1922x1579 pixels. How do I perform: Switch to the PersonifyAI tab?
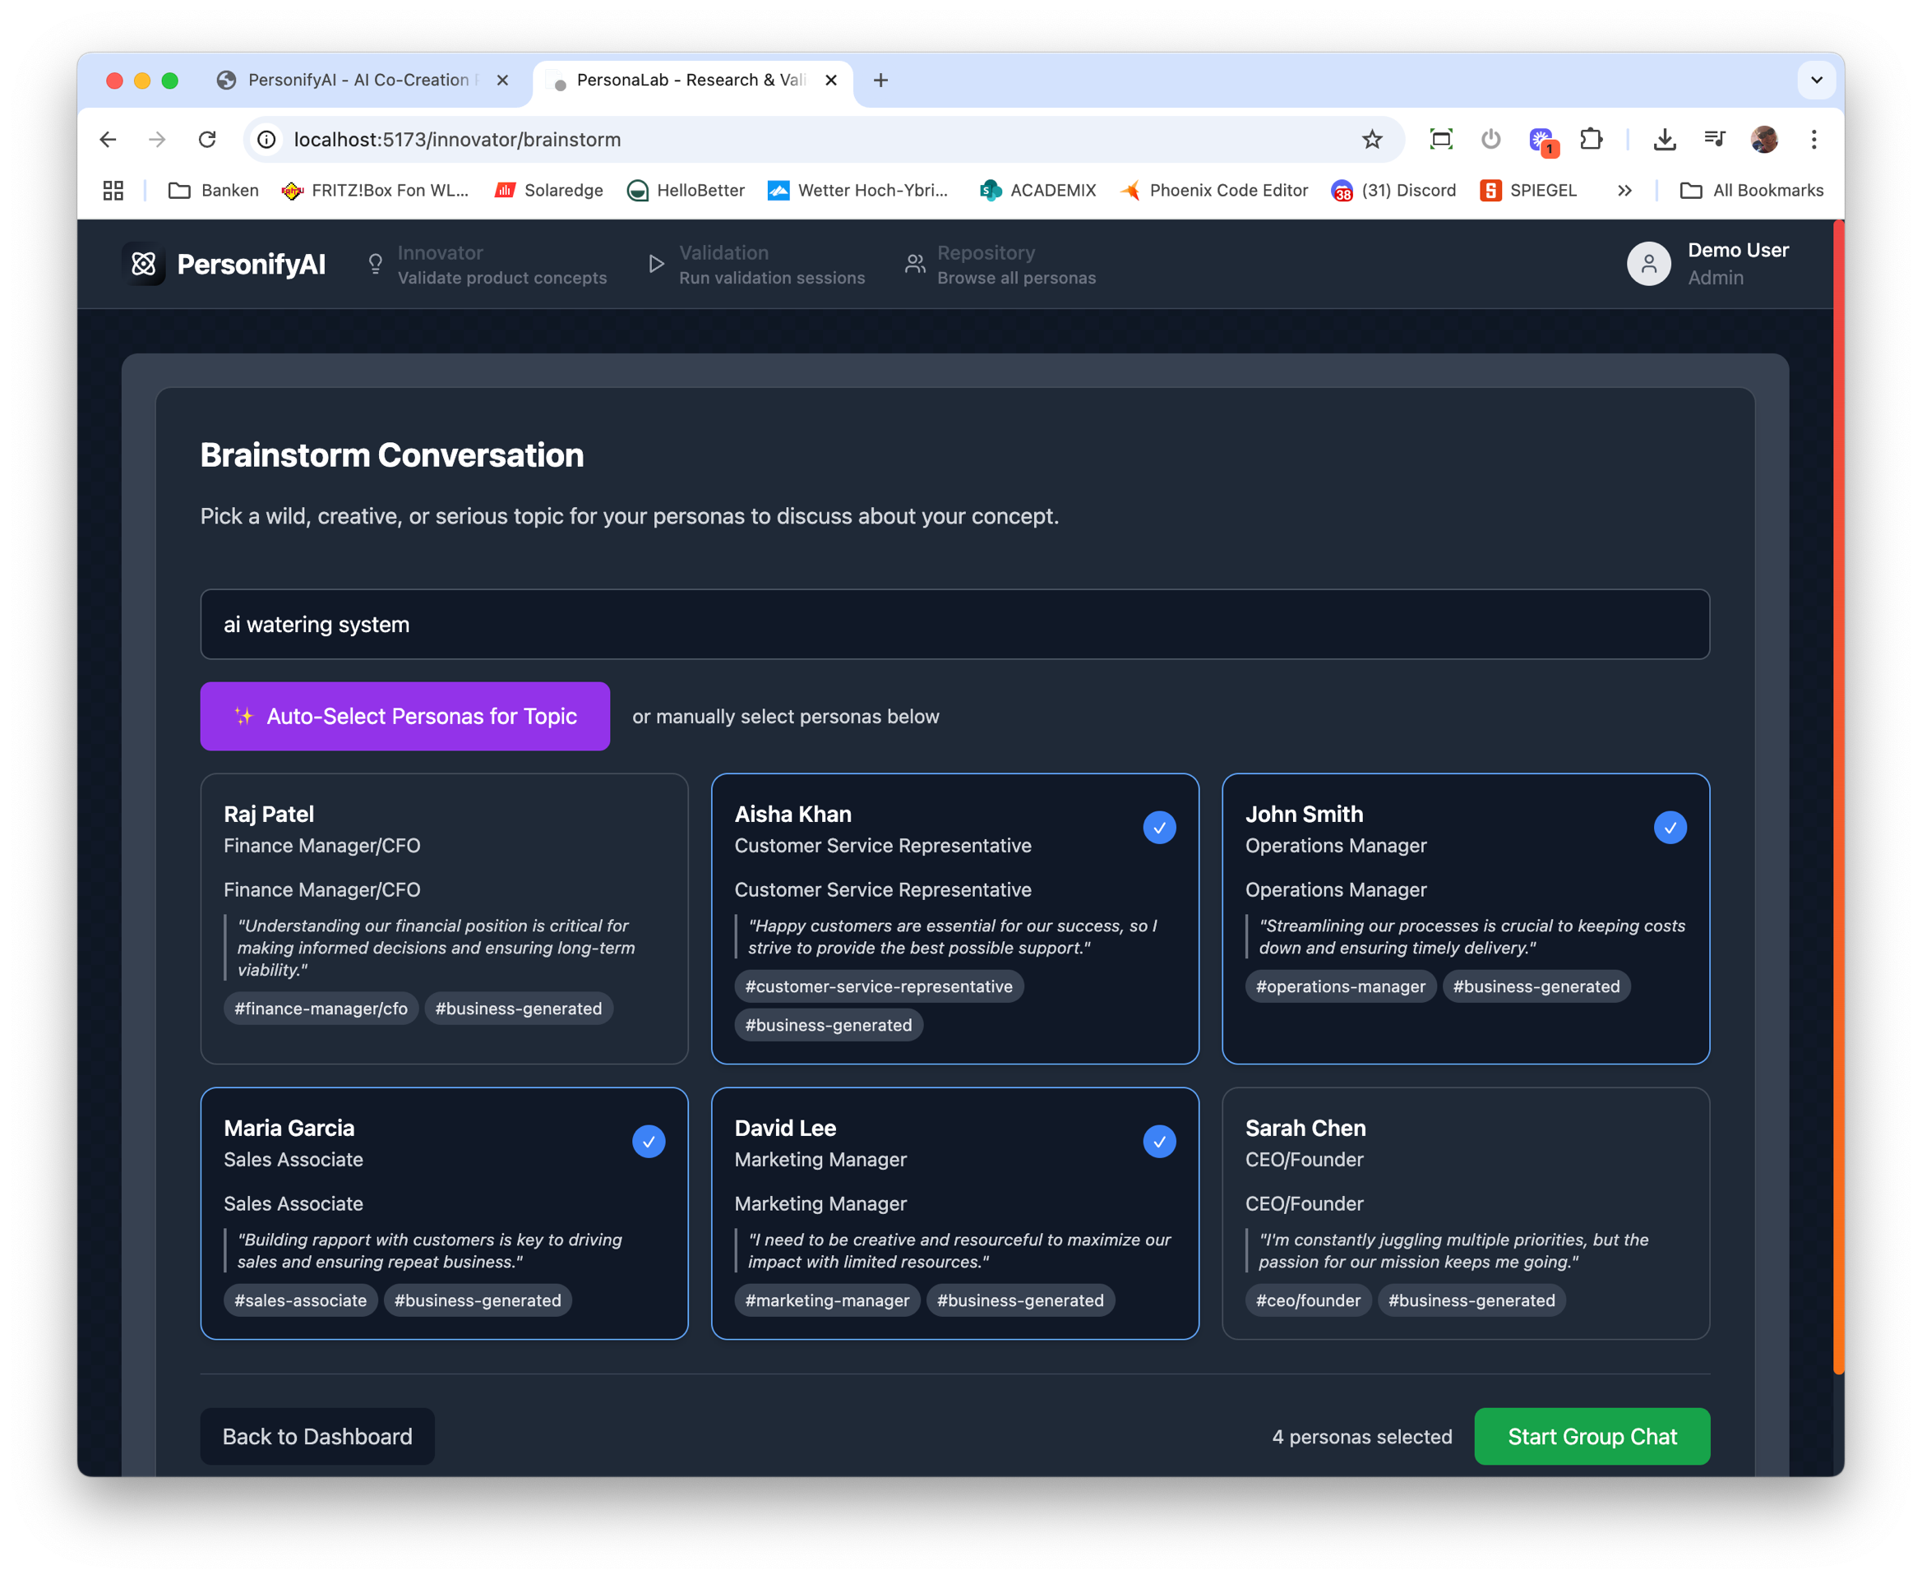(x=355, y=80)
